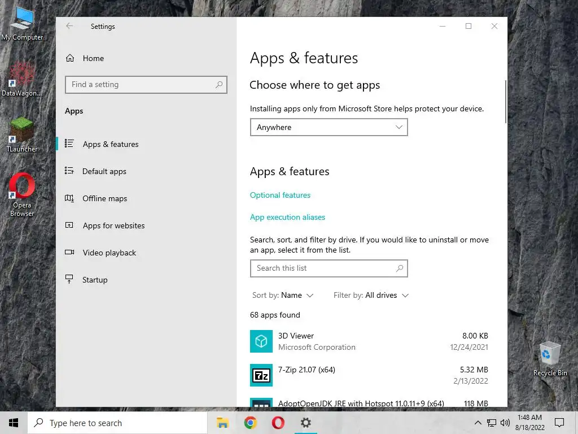Select the 3D Viewer app icon
This screenshot has height=434, width=578.
pyautogui.click(x=261, y=341)
